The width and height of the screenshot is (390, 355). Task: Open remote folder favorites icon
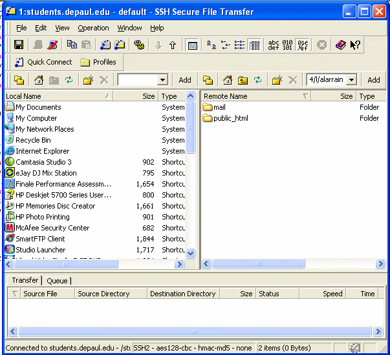pos(208,80)
